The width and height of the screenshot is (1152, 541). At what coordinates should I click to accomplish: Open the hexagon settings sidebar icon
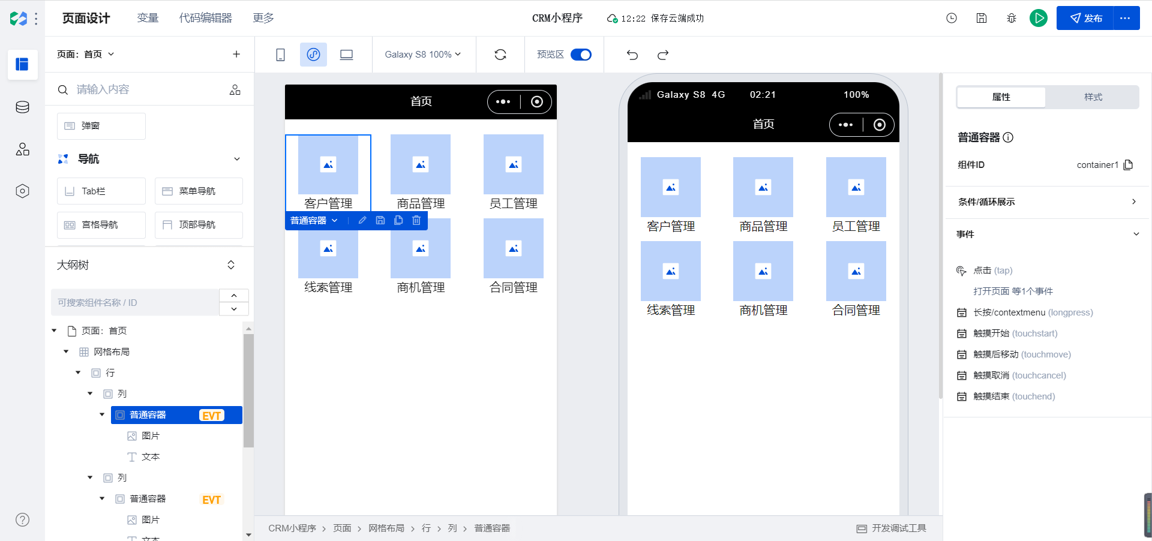click(x=22, y=191)
